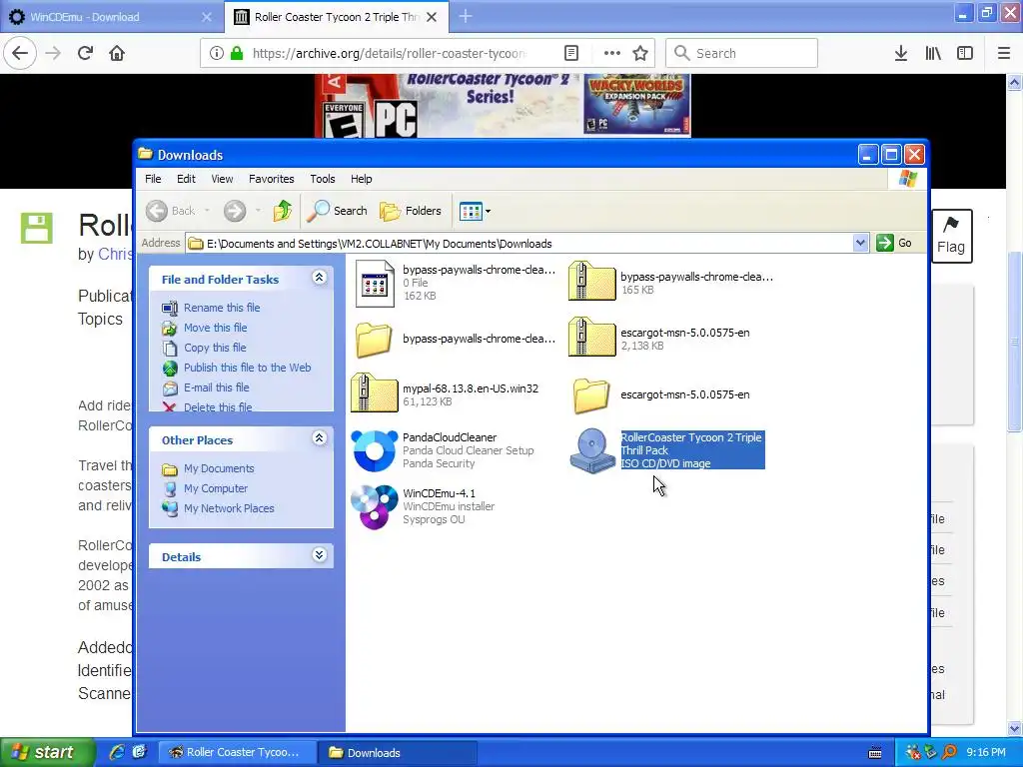Image resolution: width=1023 pixels, height=767 pixels.
Task: Open the Back history dropdown arrow
Action: (x=207, y=211)
